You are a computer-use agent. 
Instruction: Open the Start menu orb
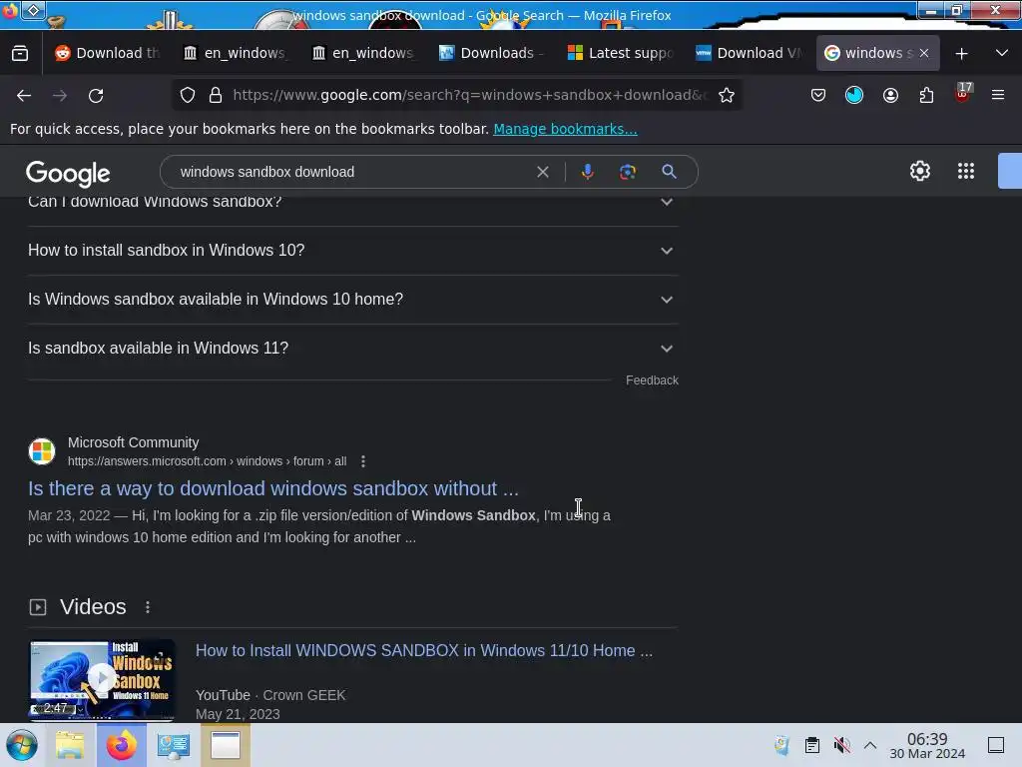(x=22, y=745)
